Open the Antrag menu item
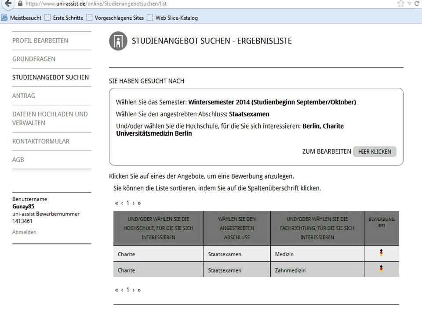This screenshot has height=316, width=422. coord(24,96)
